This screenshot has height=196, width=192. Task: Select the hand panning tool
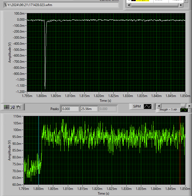tap(18, 107)
